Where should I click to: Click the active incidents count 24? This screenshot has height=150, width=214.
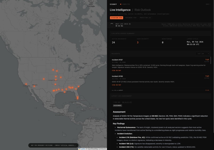tap(113, 43)
